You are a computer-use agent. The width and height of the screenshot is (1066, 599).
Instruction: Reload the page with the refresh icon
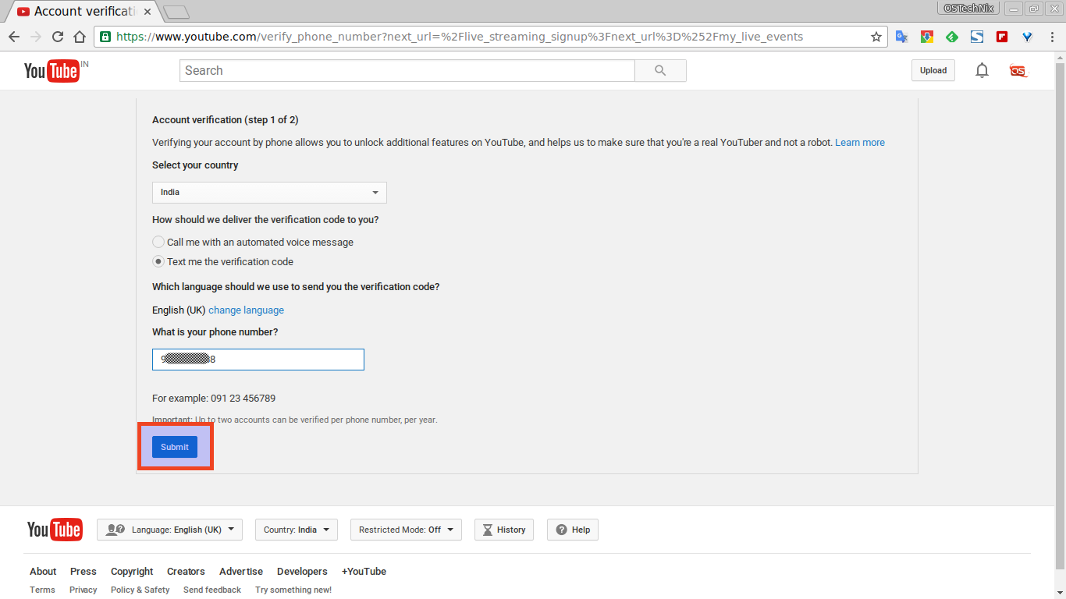point(58,37)
